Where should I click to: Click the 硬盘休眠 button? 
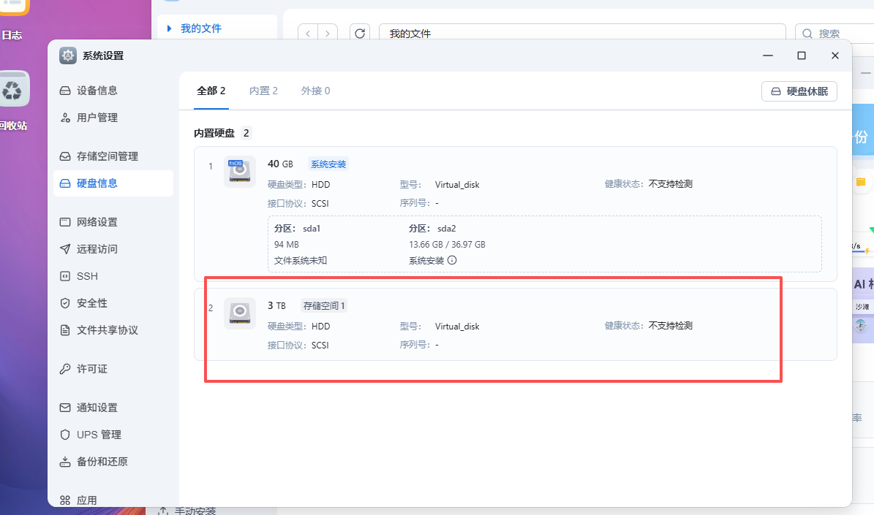point(799,91)
